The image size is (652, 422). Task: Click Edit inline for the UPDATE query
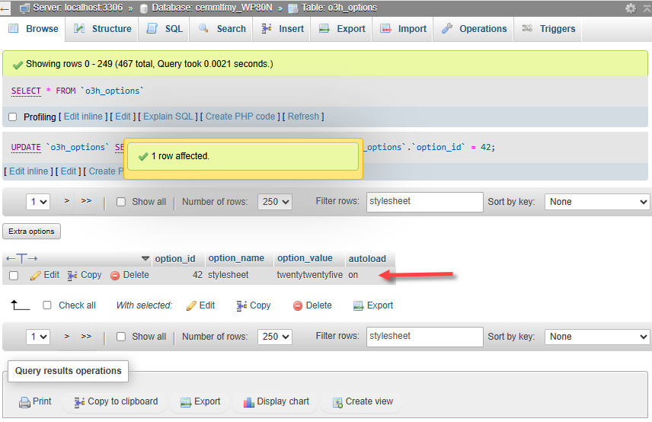tap(29, 171)
